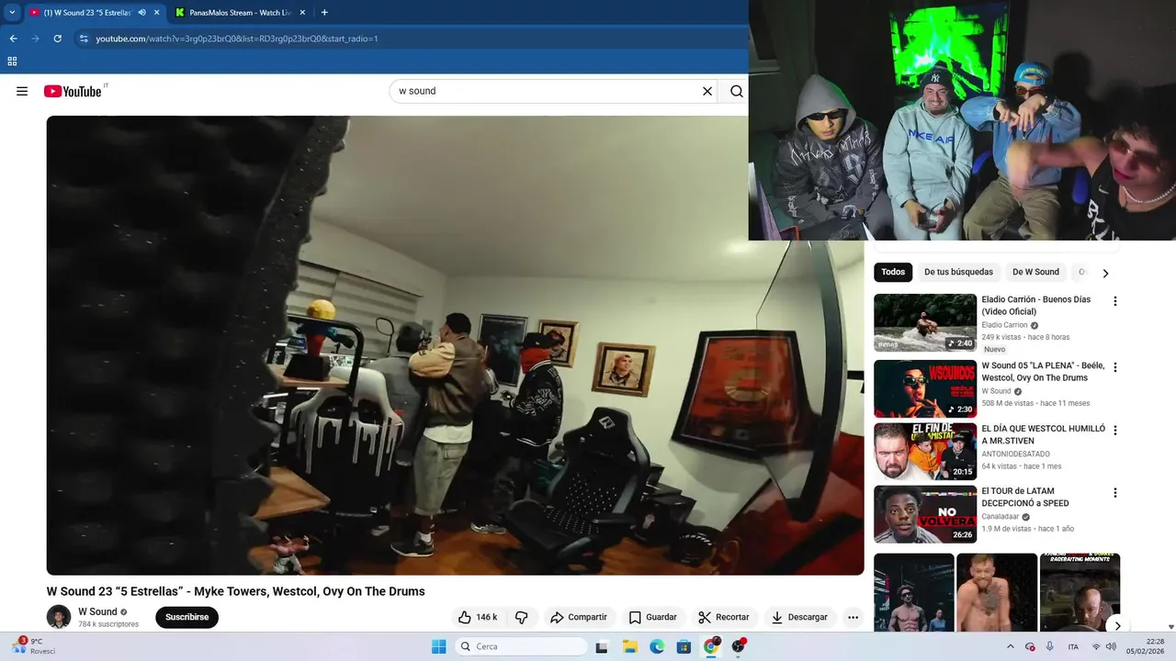Like the video with 146 k likes
Screen dimensions: 1176x661
pos(478,617)
